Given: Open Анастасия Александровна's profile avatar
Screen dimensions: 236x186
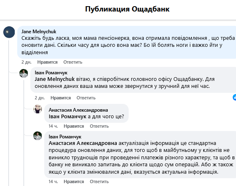Looking at the screenshot, I should tap(37, 109).
